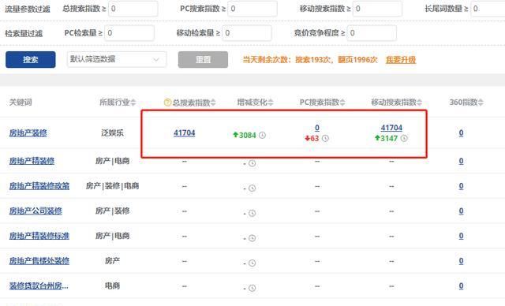Open keyword link 房地产装修

point(28,133)
